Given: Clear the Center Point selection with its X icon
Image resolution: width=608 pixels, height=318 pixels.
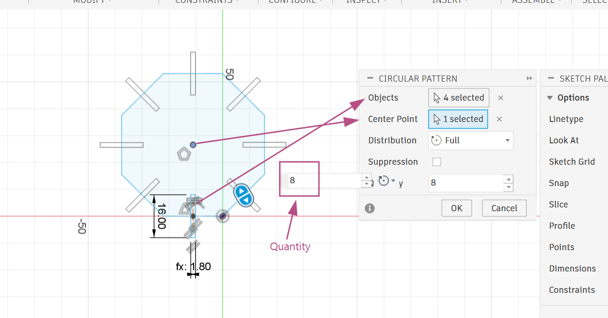Looking at the screenshot, I should point(499,119).
